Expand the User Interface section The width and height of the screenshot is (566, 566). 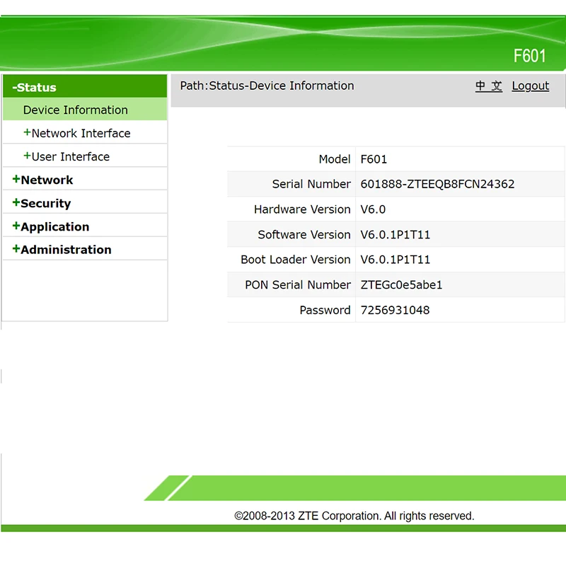point(69,156)
